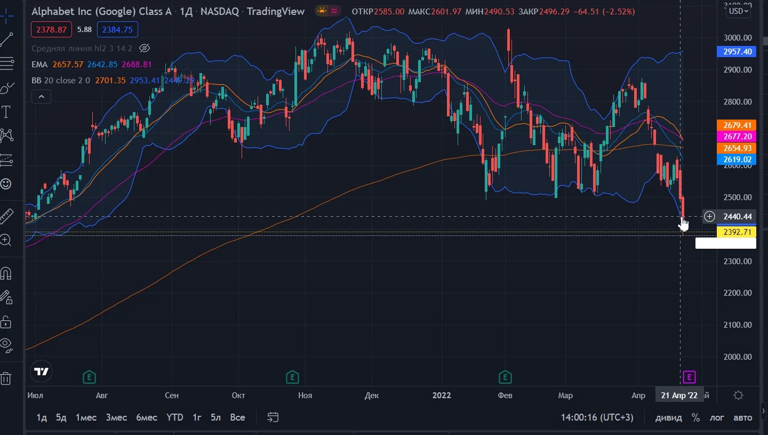Image resolution: width=768 pixels, height=435 pixels.
Task: Click the 21 Апр '22 date label
Action: click(679, 395)
